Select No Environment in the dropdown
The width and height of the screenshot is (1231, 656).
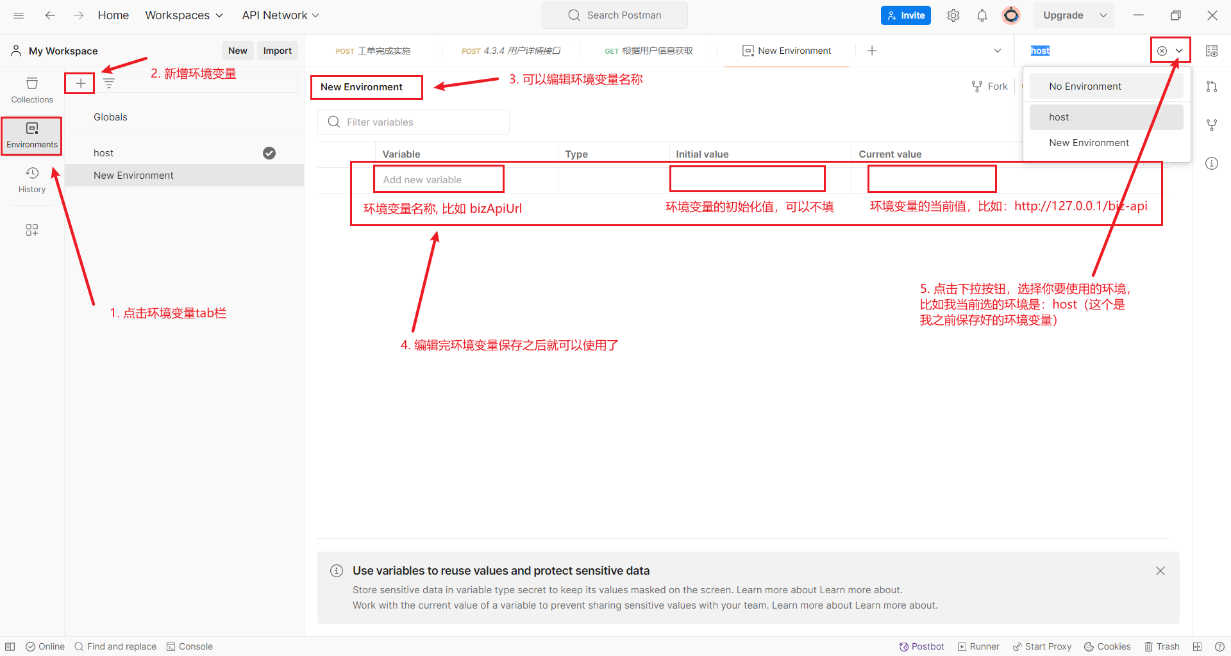point(1107,86)
